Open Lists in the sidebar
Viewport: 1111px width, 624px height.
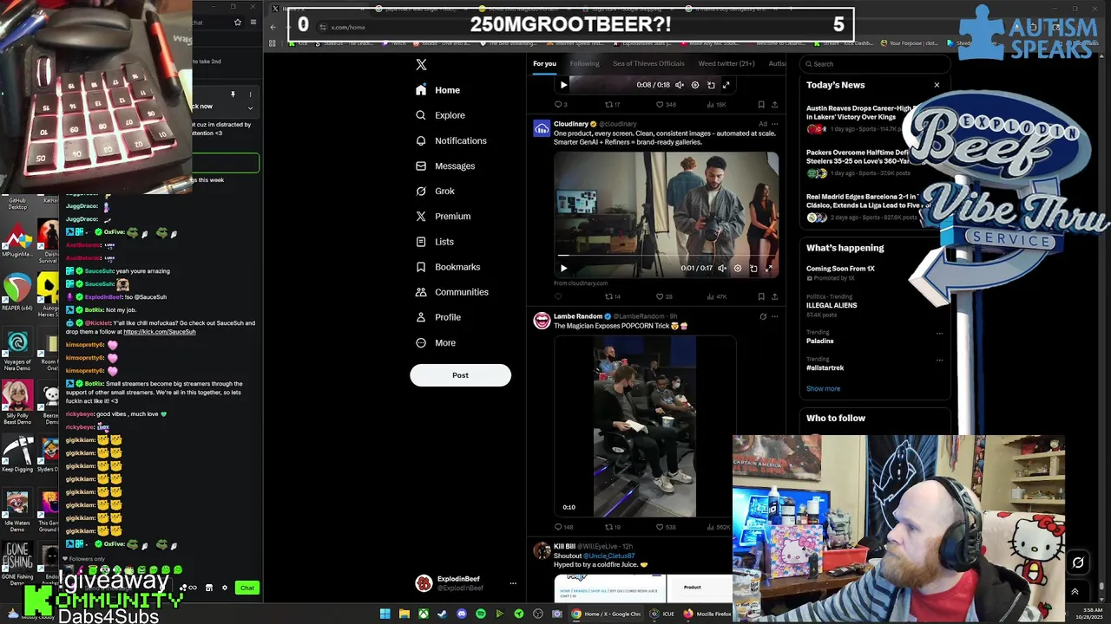tap(435, 242)
